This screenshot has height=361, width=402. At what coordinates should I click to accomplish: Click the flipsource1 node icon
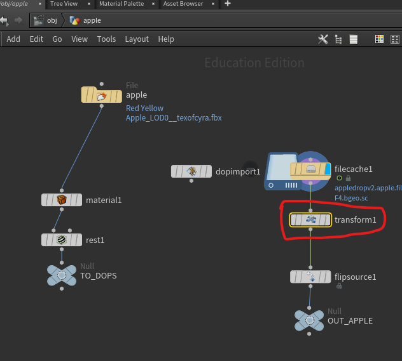310,277
